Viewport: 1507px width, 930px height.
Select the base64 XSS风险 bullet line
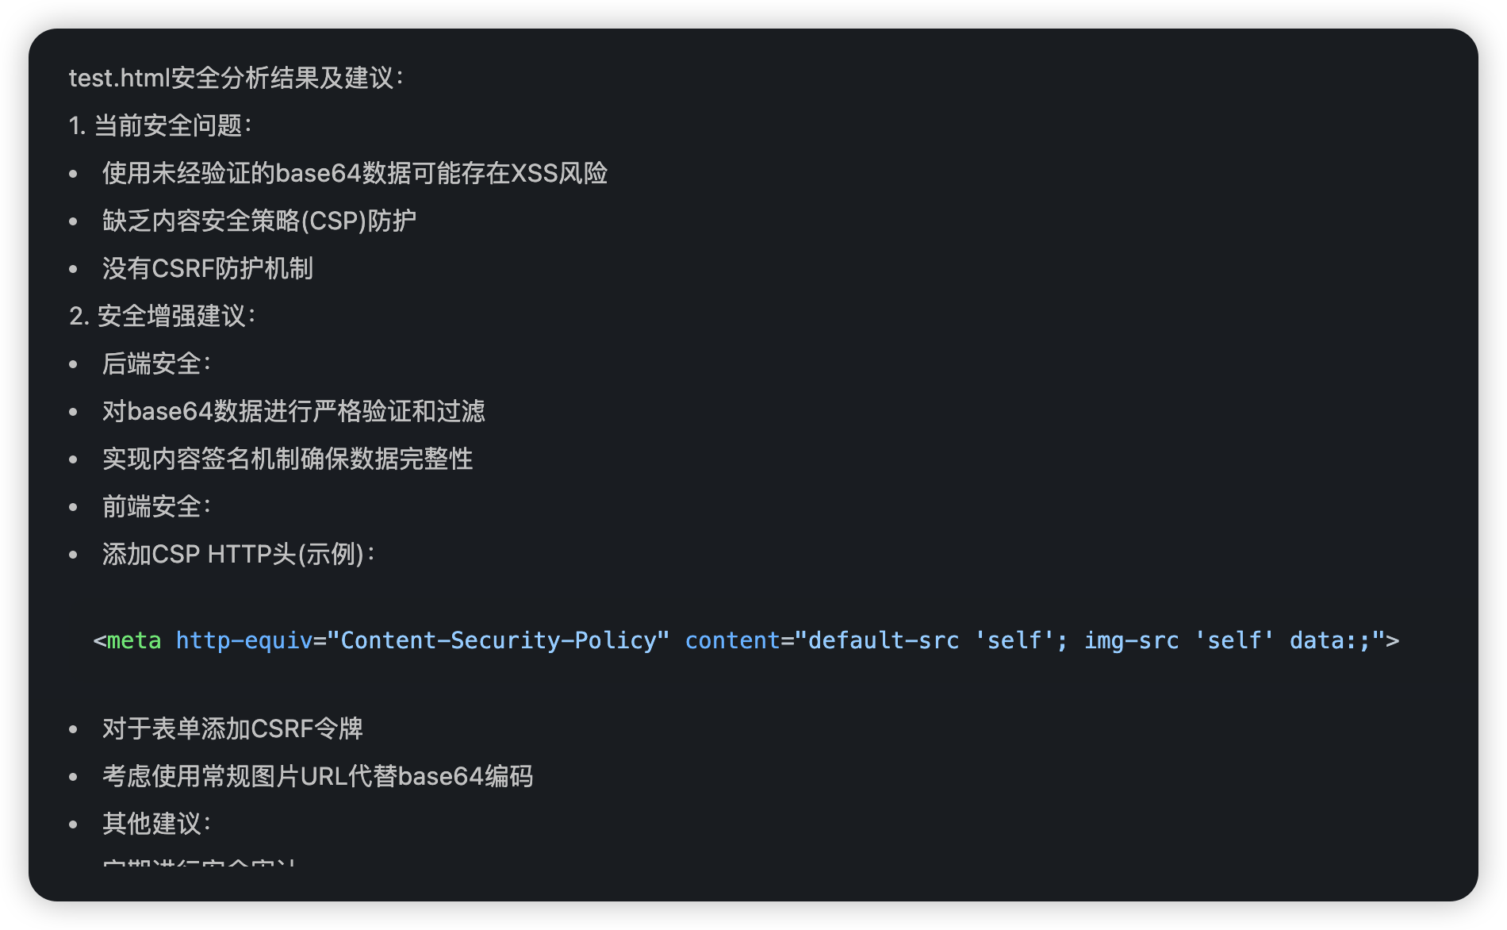tap(354, 173)
